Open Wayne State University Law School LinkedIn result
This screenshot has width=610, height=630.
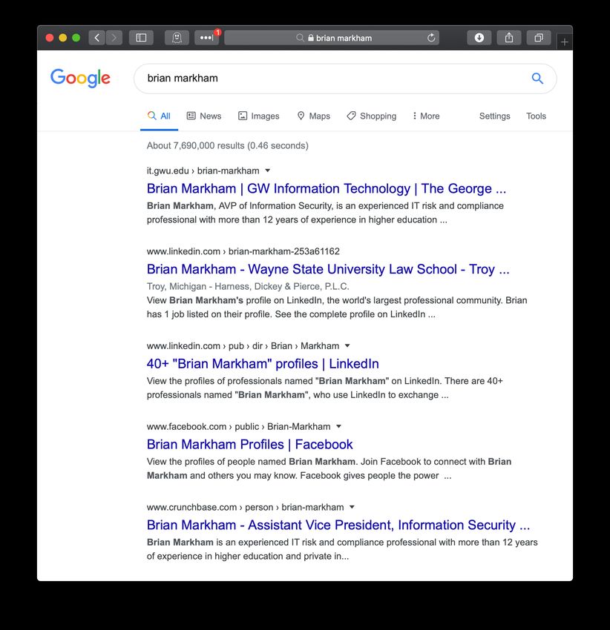click(x=328, y=269)
